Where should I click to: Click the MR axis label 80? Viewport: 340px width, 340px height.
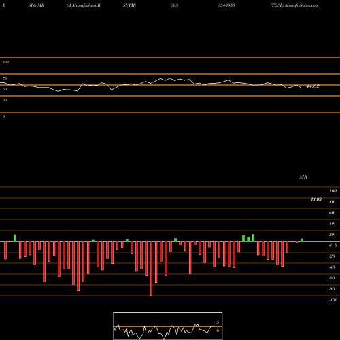pyautogui.click(x=332, y=202)
